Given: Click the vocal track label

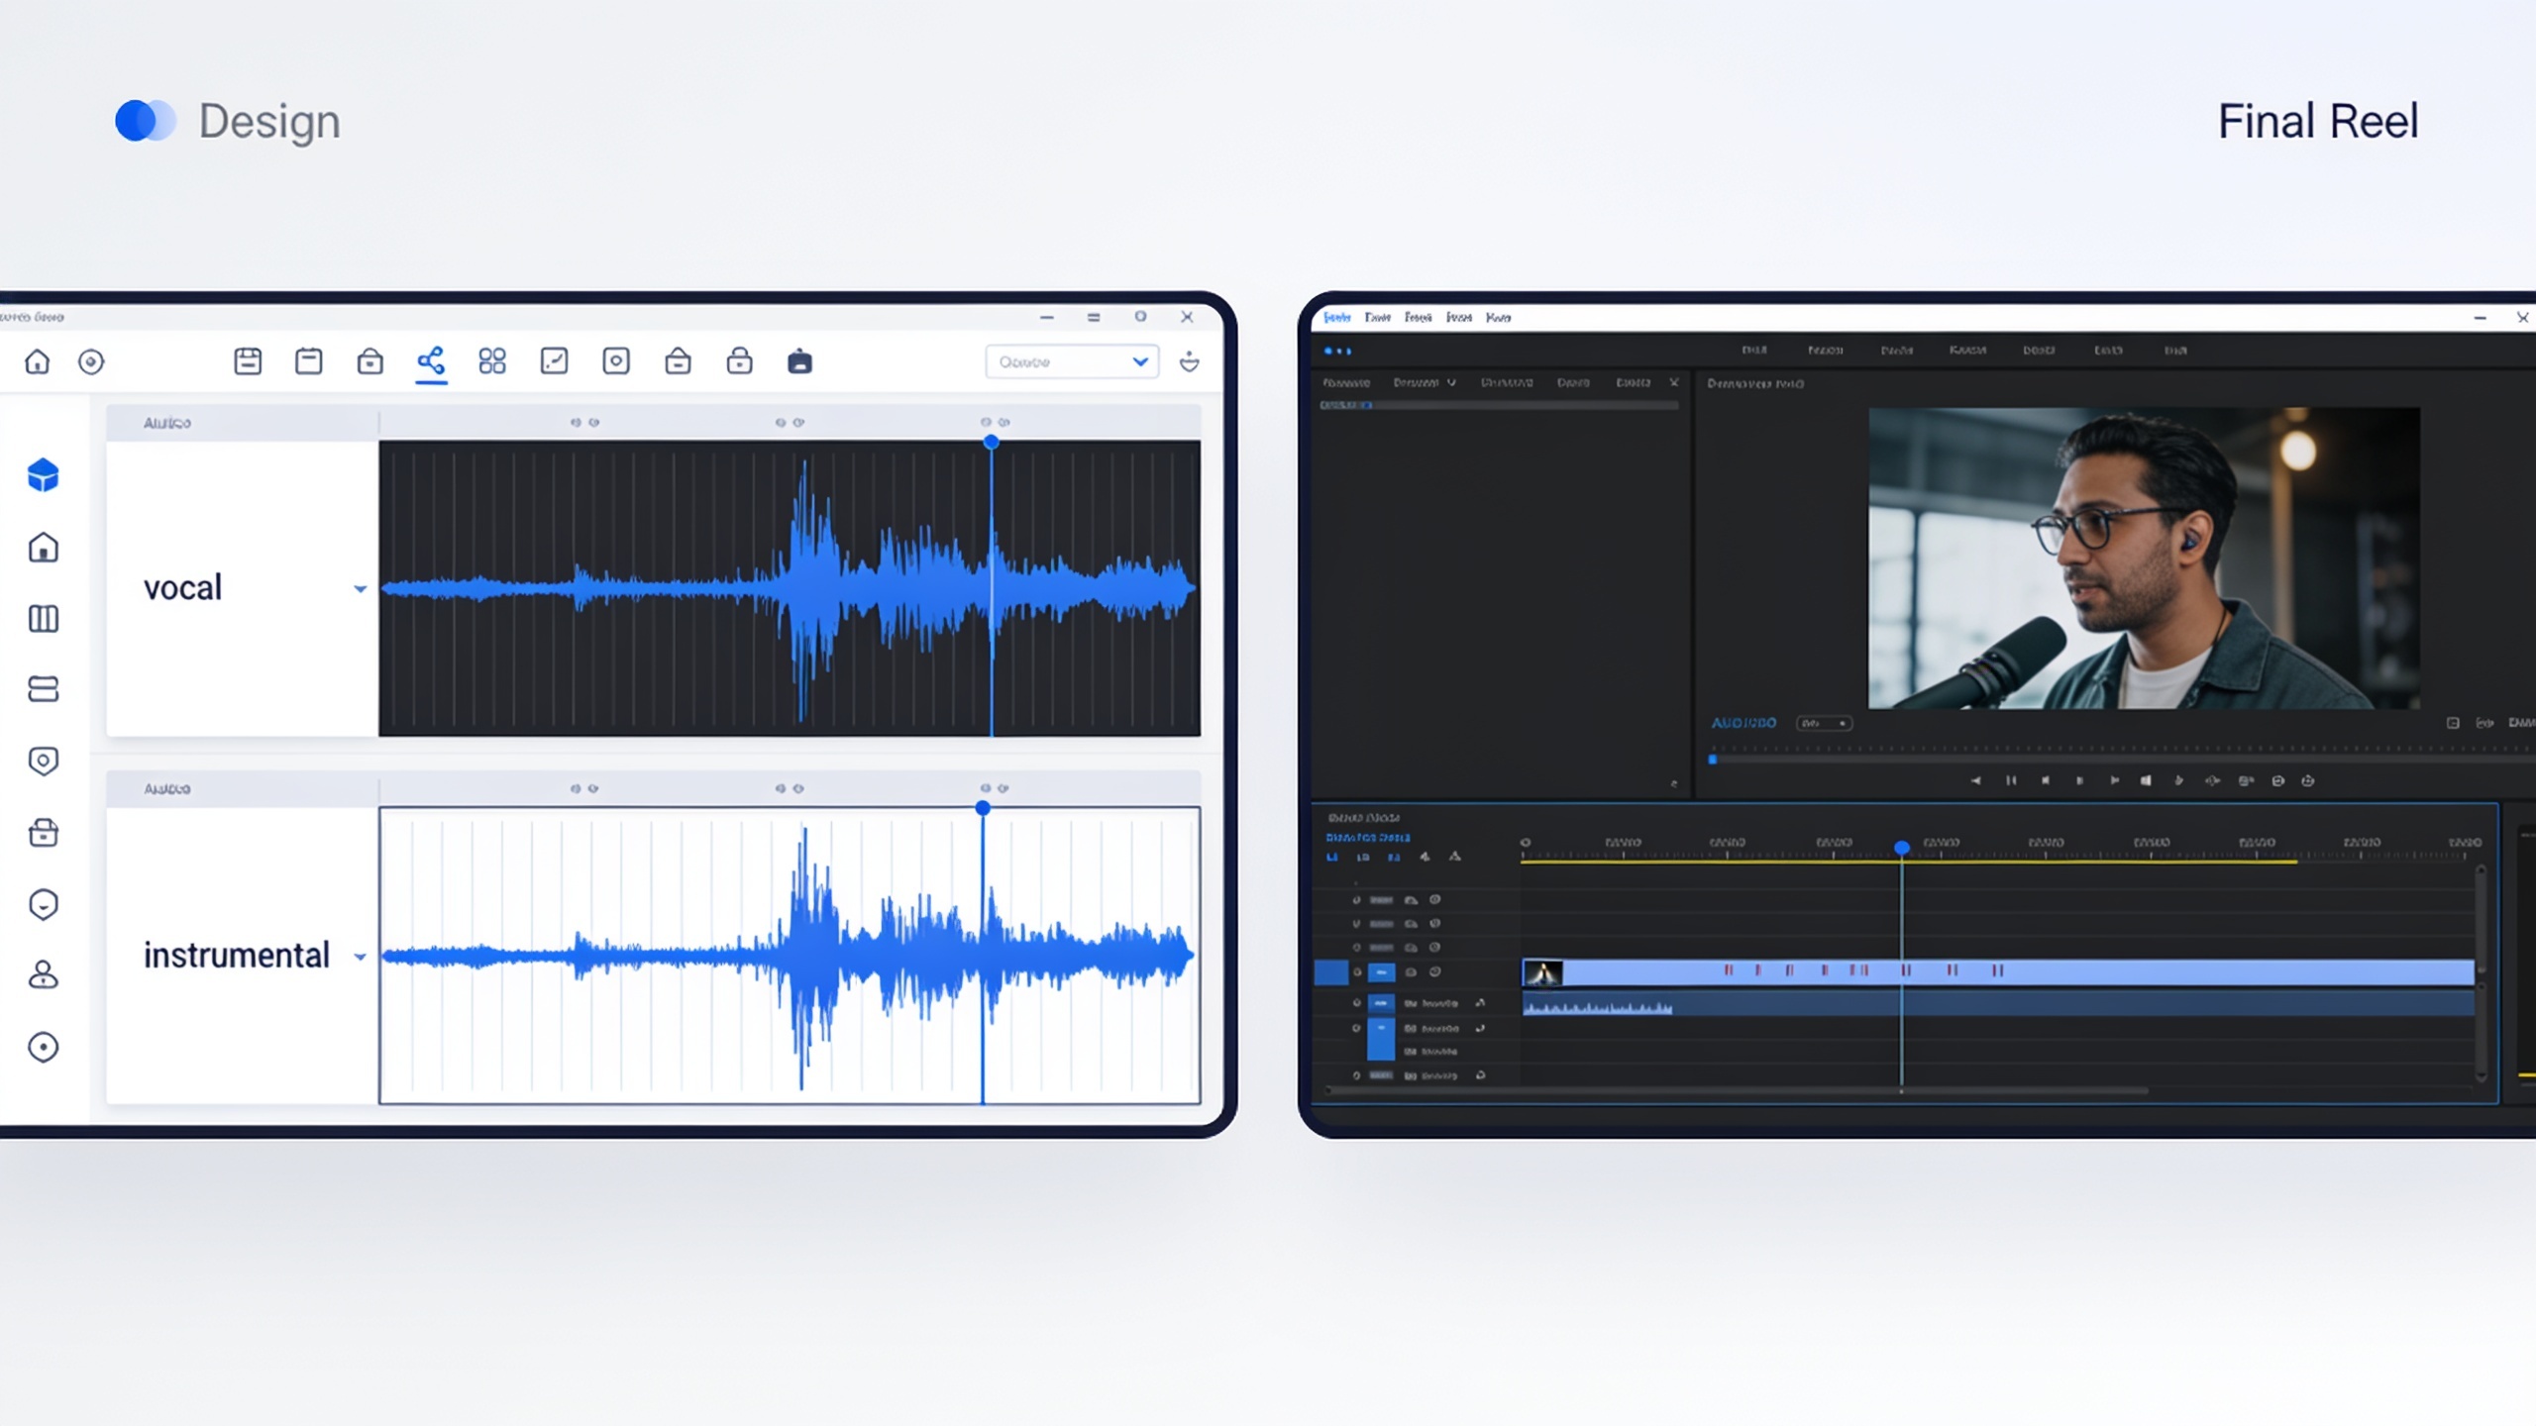Looking at the screenshot, I should [x=183, y=588].
